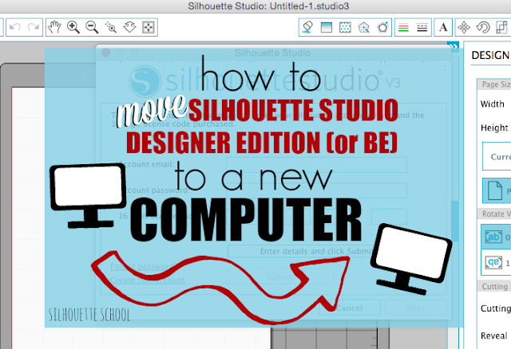
Task: Click the Create new account link
Action: [148, 280]
